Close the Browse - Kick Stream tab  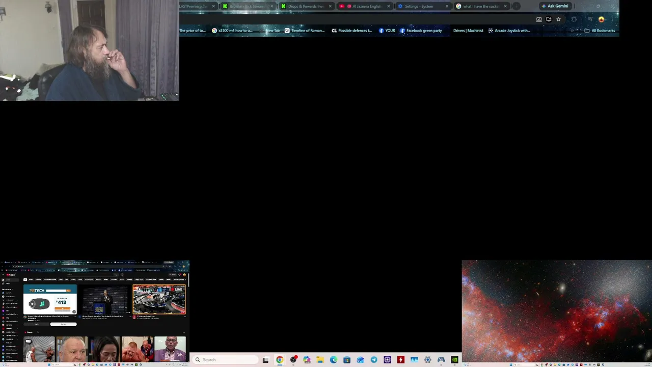point(272,6)
